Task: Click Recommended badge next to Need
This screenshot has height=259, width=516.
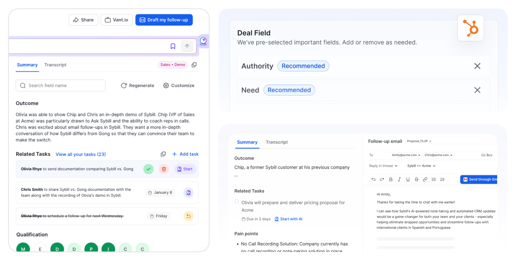Action: tap(289, 90)
